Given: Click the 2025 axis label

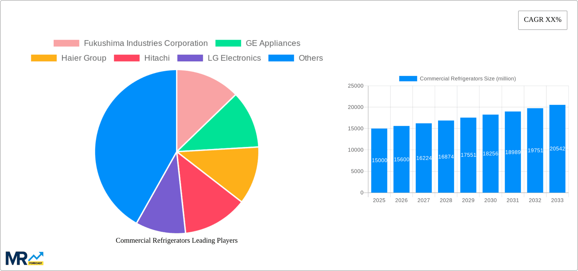Looking at the screenshot, I should (379, 200).
